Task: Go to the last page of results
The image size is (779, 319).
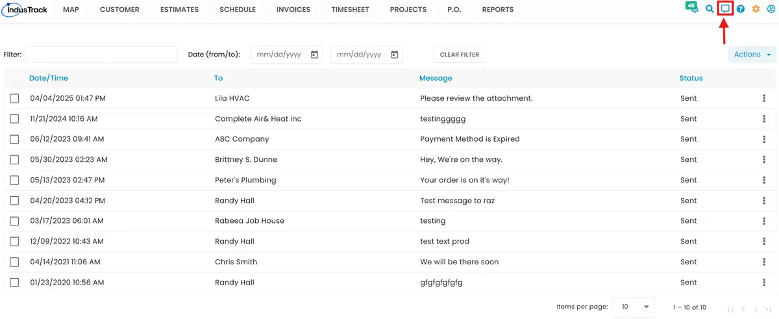Action: click(768, 310)
